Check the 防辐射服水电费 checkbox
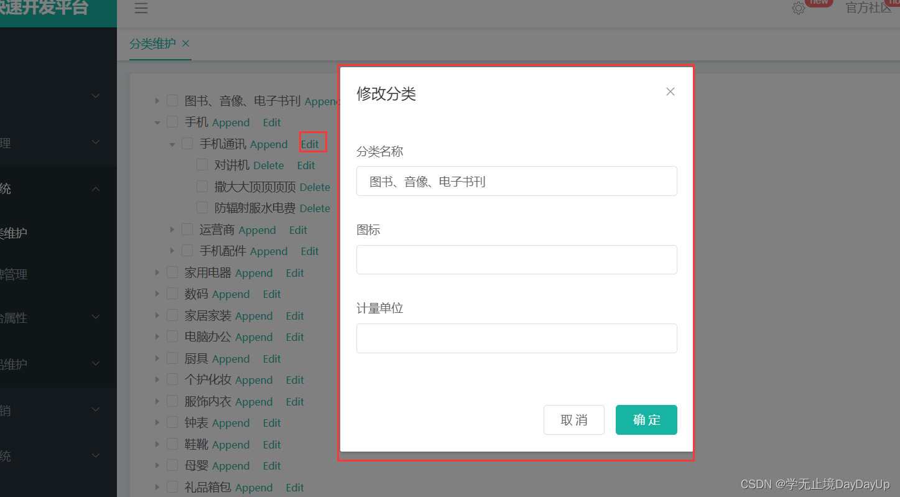This screenshot has height=497, width=900. (202, 208)
